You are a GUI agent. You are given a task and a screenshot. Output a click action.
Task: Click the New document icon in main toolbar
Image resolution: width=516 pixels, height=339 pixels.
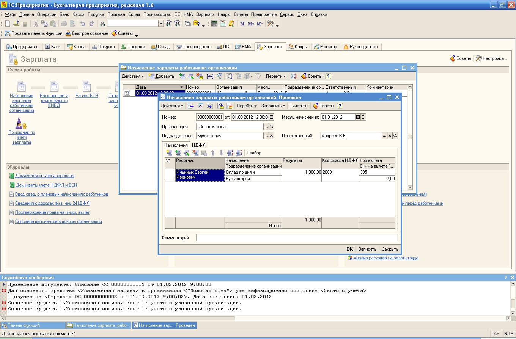click(x=8, y=24)
